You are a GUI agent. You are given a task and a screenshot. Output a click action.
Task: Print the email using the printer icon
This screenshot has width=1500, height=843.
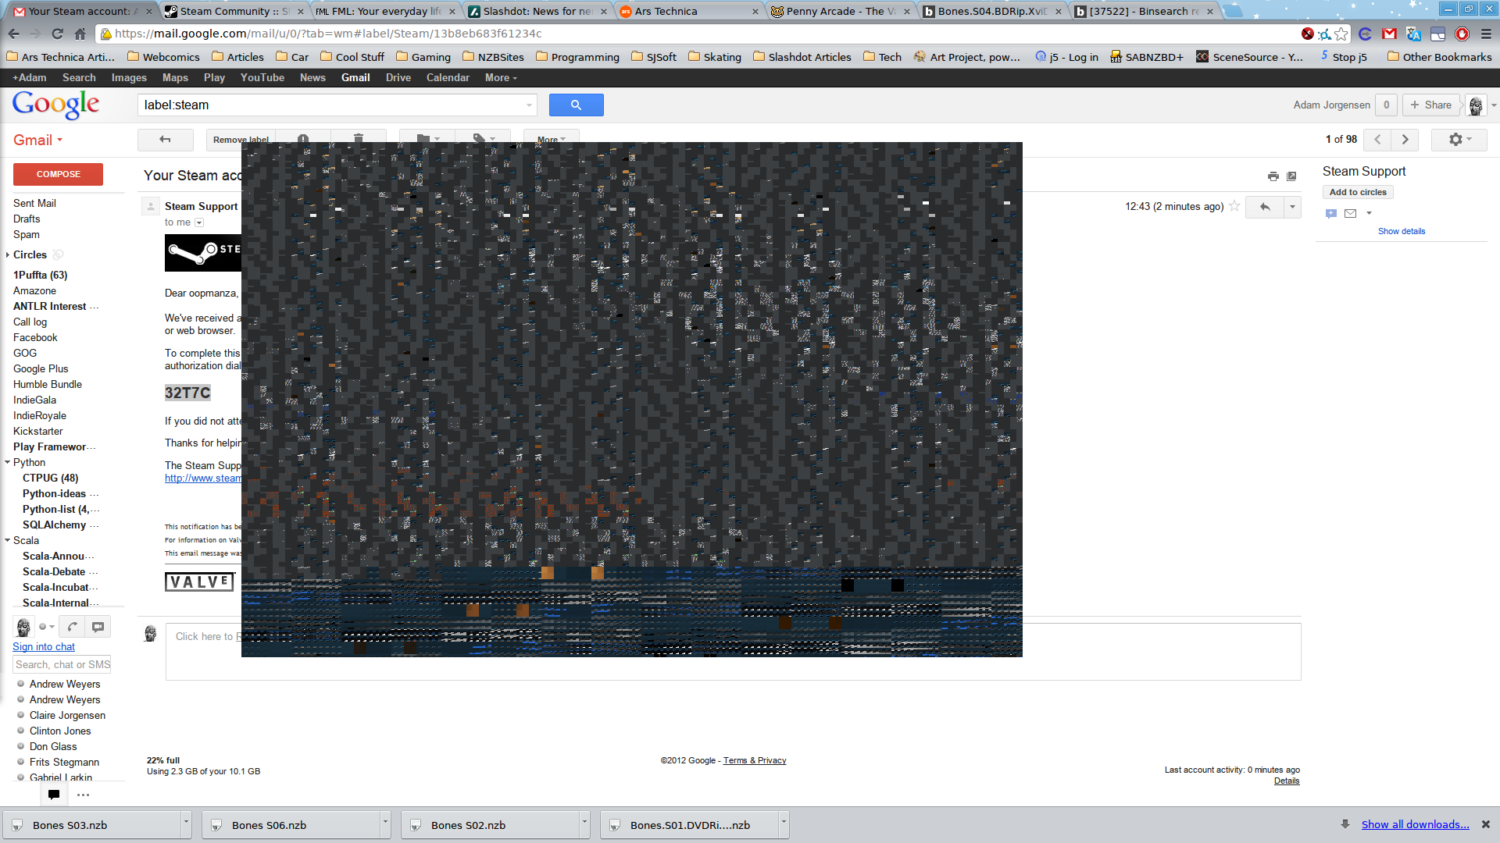pyautogui.click(x=1273, y=176)
